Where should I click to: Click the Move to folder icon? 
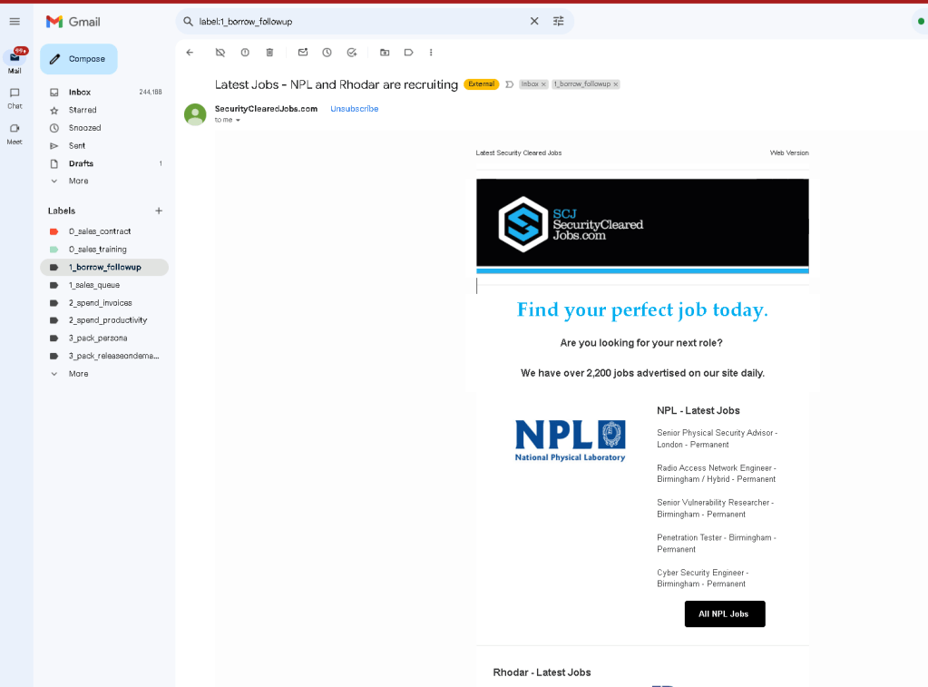385,53
